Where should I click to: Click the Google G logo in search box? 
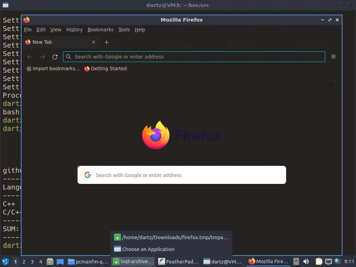pyautogui.click(x=87, y=175)
